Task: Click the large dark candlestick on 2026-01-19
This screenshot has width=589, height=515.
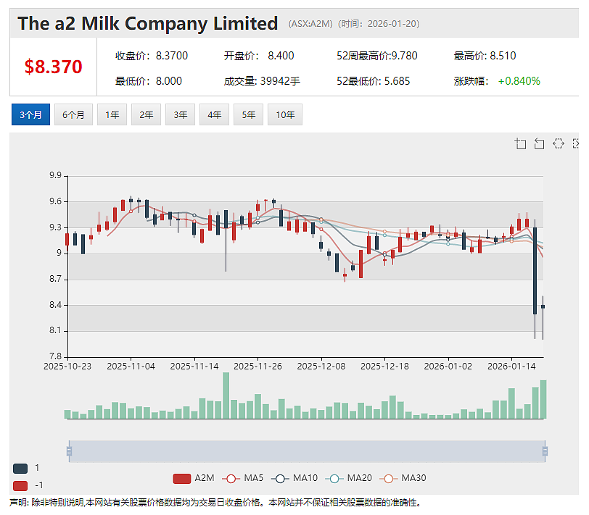Action: tap(535, 271)
